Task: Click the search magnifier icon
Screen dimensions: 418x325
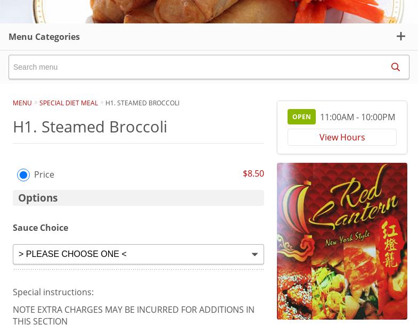Action: pos(395,67)
